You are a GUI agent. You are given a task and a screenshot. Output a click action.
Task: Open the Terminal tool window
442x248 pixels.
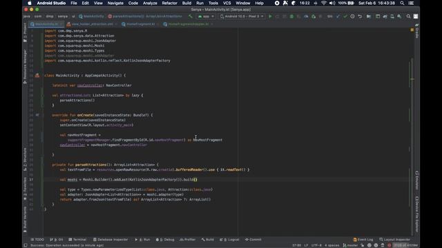click(x=77, y=240)
